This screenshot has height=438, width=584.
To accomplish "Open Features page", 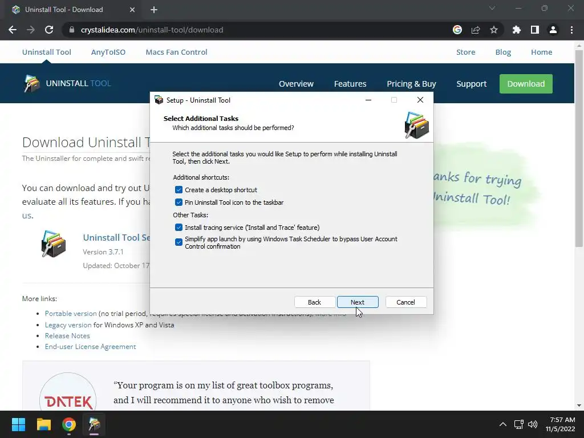I will pyautogui.click(x=350, y=84).
